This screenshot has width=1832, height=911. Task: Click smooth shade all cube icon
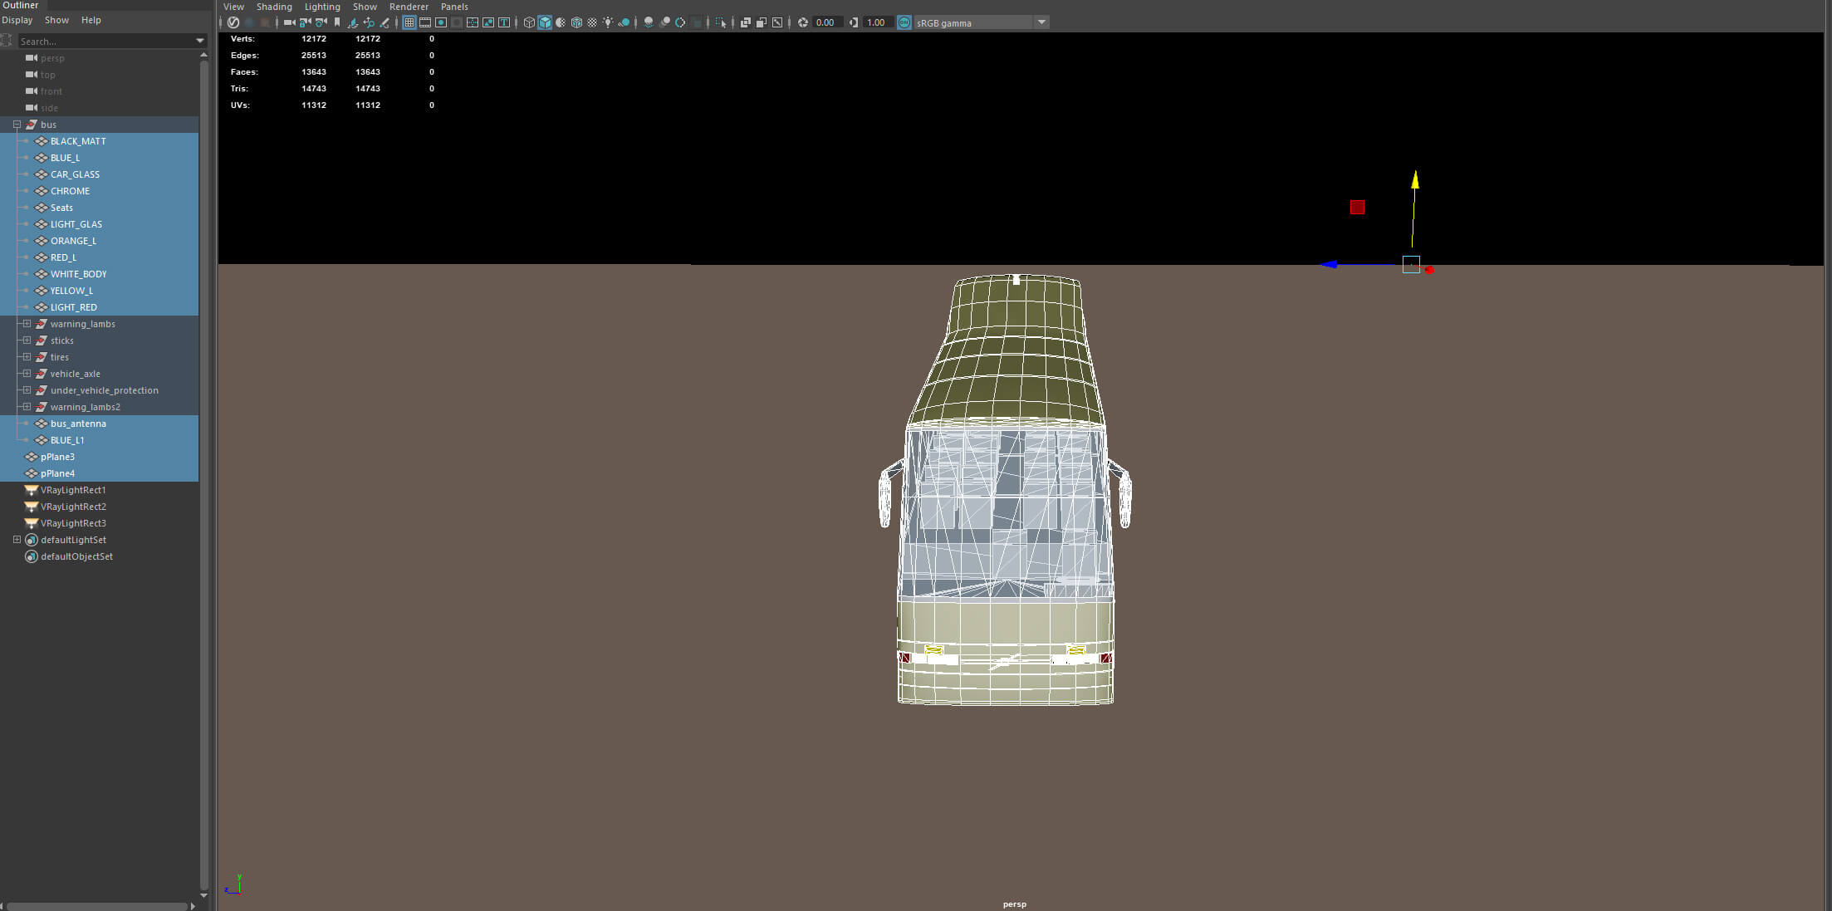coord(545,22)
